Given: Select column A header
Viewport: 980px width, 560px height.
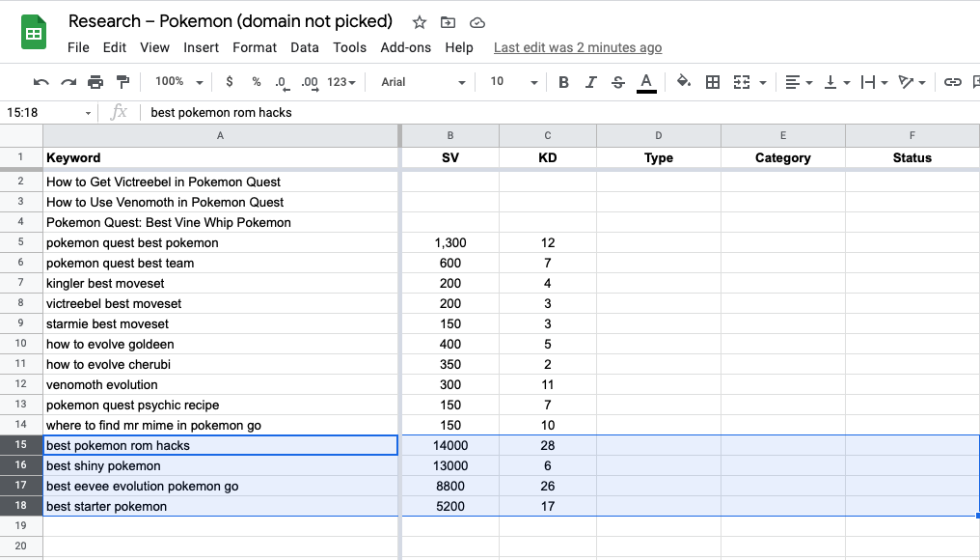Looking at the screenshot, I should click(x=220, y=136).
